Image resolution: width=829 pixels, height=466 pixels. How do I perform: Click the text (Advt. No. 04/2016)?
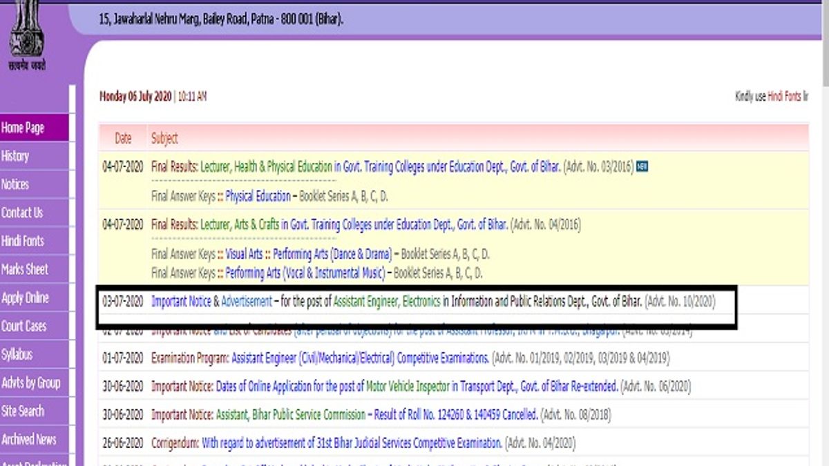click(x=546, y=224)
